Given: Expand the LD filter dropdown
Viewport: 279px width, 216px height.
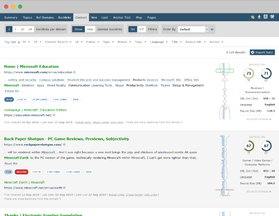Looking at the screenshot, I should pos(79,42).
